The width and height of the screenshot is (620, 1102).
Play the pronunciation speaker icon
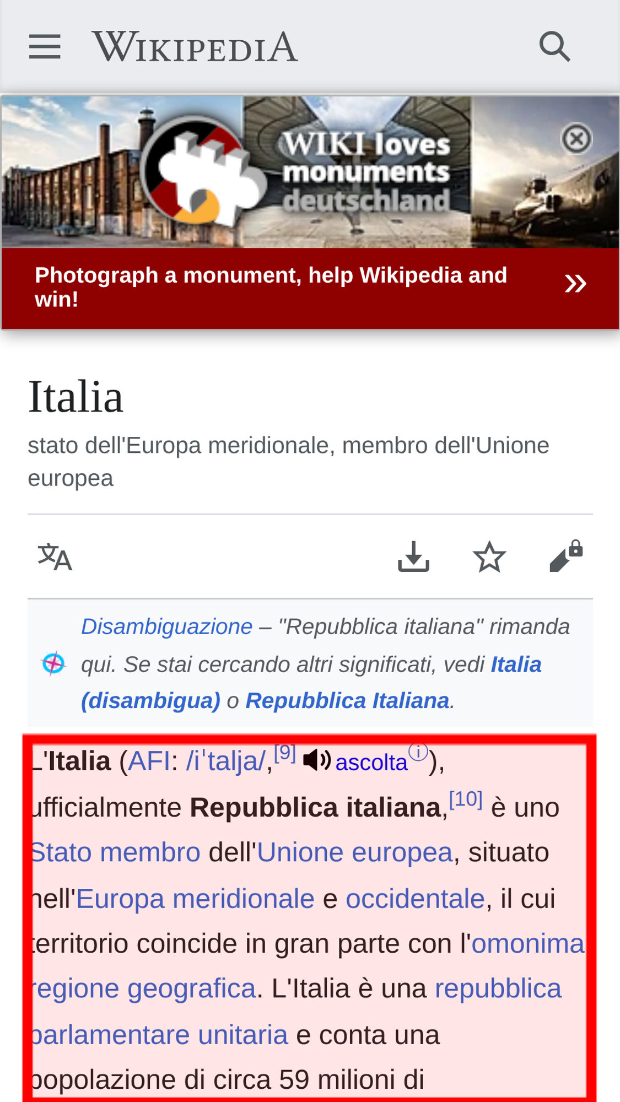[317, 760]
